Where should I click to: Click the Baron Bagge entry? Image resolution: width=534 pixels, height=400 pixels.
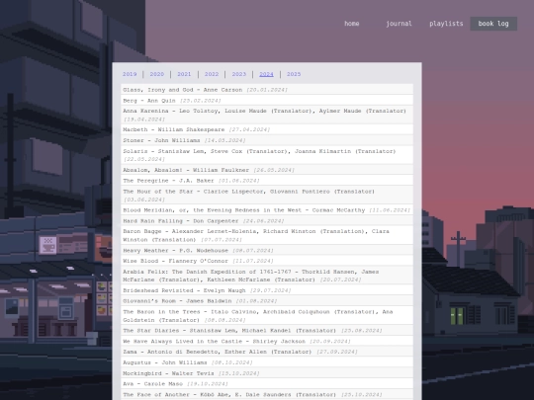pos(267,235)
